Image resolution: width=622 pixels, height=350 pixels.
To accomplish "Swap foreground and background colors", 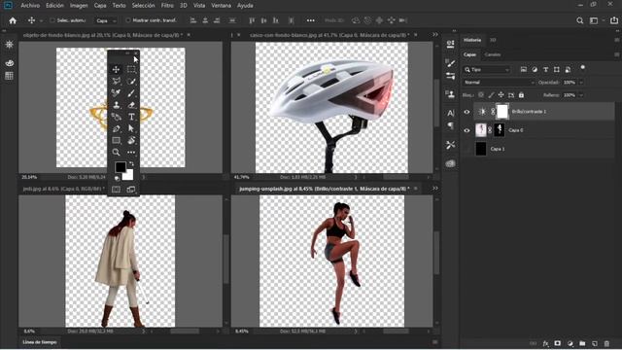I will 131,163.
